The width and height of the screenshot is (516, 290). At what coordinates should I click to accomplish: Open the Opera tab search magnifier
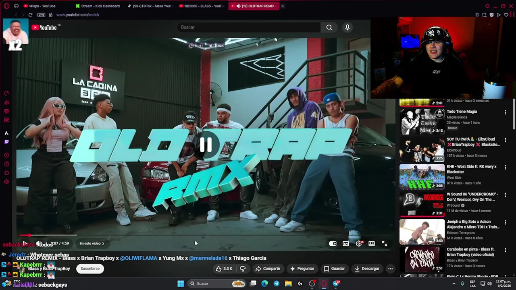click(487, 6)
